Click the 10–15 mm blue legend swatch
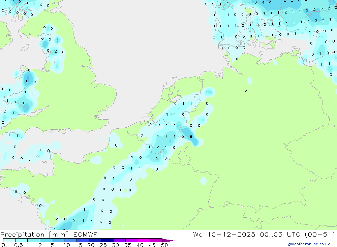This screenshot has width=337, height=247. [70, 240]
